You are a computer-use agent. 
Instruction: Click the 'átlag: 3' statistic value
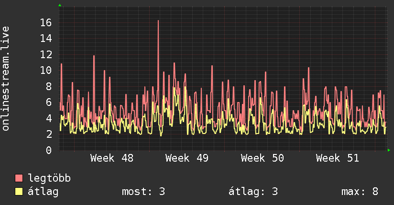point(253,192)
